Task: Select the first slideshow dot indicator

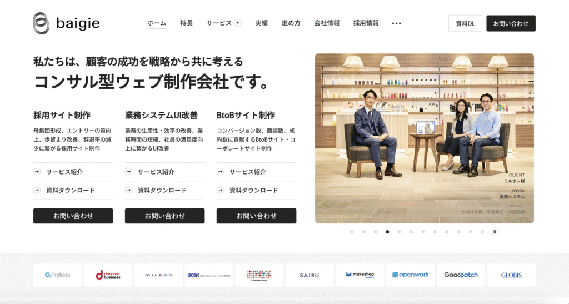Action: point(352,232)
